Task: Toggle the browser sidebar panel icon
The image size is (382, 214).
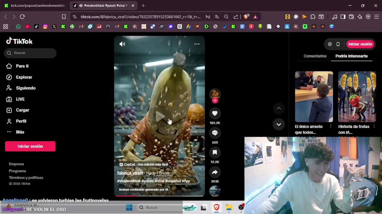Action: click(x=343, y=17)
